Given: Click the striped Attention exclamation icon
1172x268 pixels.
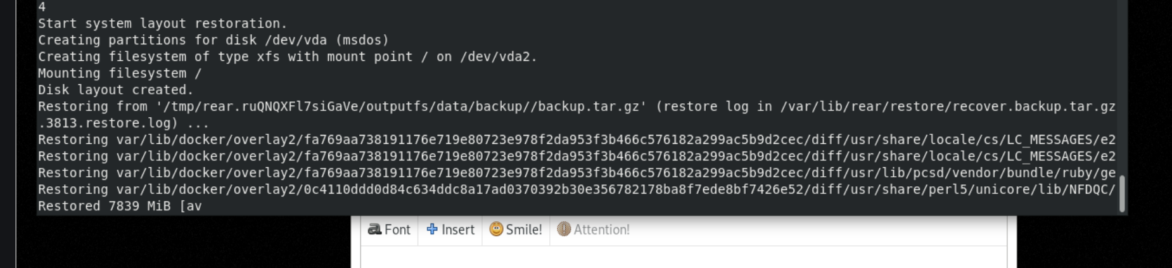Looking at the screenshot, I should (564, 229).
